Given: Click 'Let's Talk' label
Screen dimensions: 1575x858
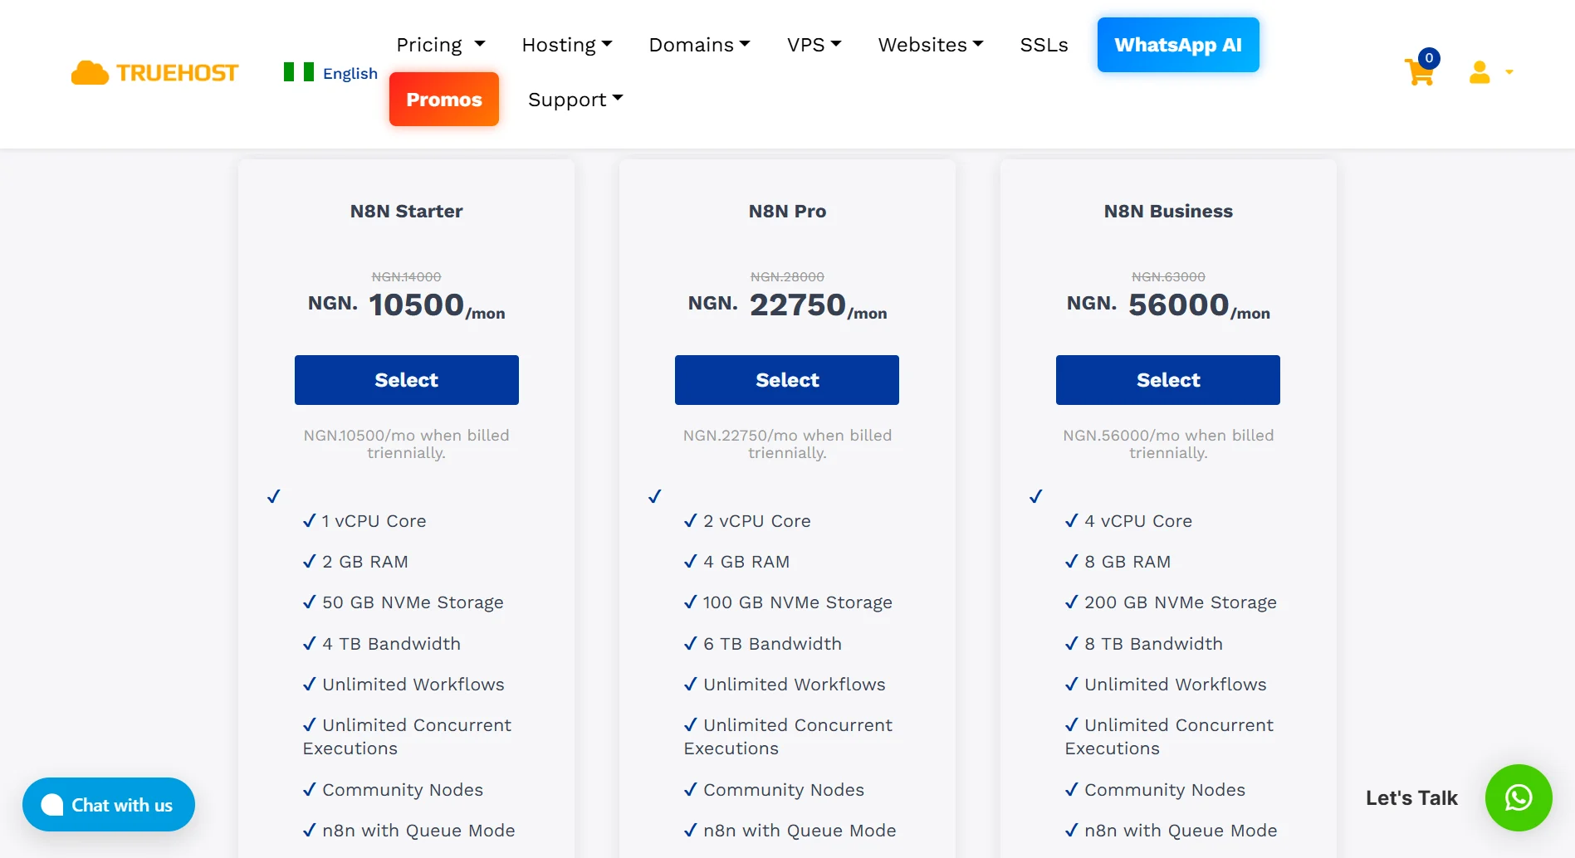Looking at the screenshot, I should (x=1411, y=797).
